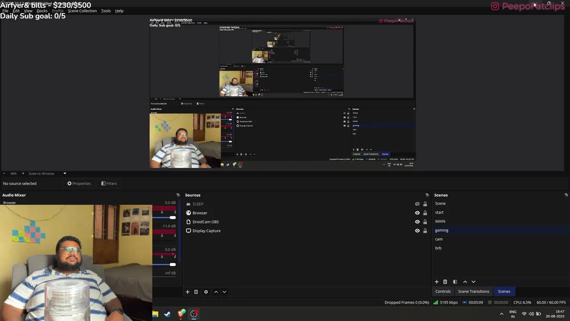Toggle lock on Display Capture source
Viewport: 570px width, 321px height.
click(x=425, y=231)
